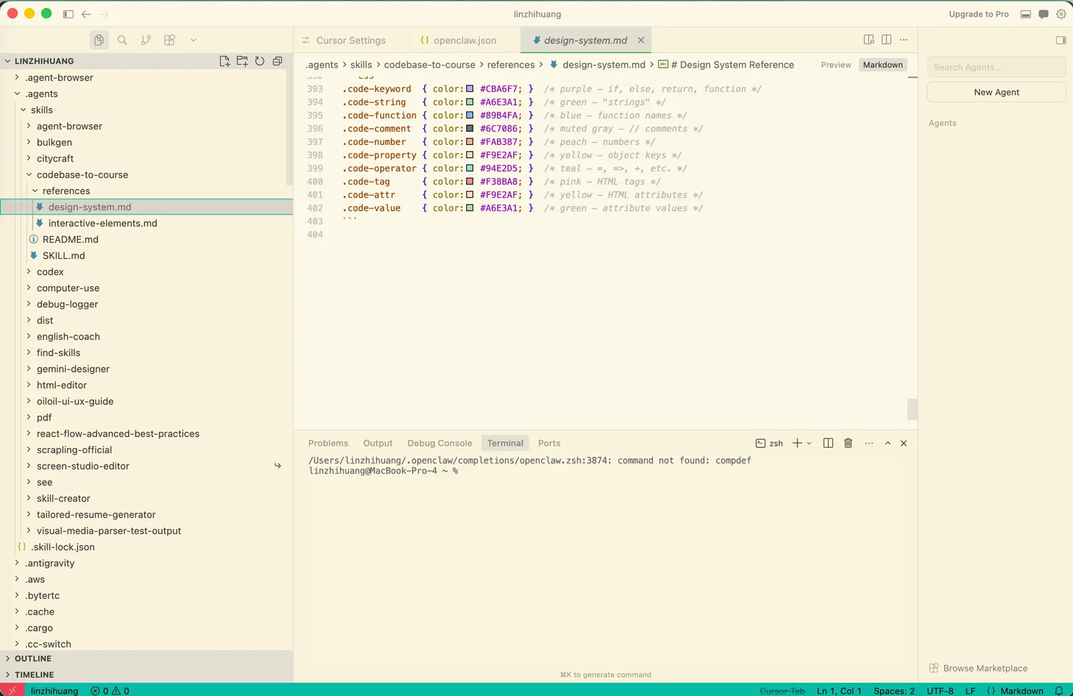Click the #F38BA8 pink color swatch
The image size is (1073, 696).
(x=470, y=181)
